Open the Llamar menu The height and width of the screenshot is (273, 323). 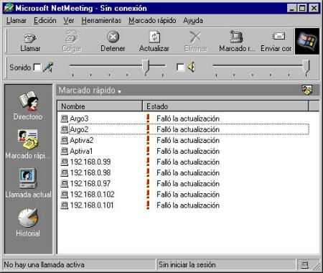[x=17, y=21]
